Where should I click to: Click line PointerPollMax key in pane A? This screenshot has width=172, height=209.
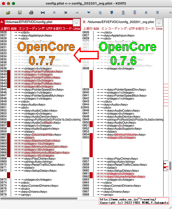38,84
